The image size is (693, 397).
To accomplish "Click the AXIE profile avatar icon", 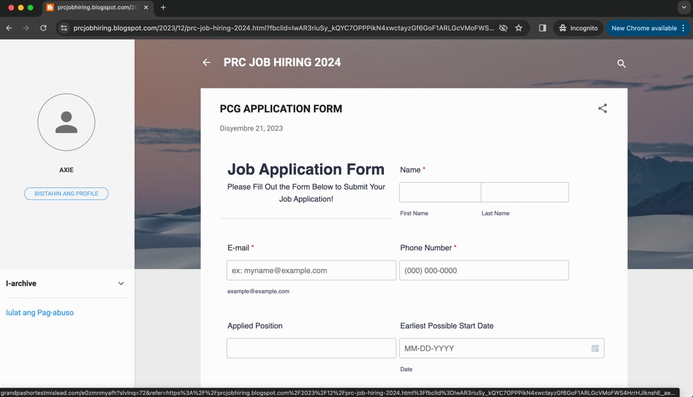I will click(x=66, y=122).
